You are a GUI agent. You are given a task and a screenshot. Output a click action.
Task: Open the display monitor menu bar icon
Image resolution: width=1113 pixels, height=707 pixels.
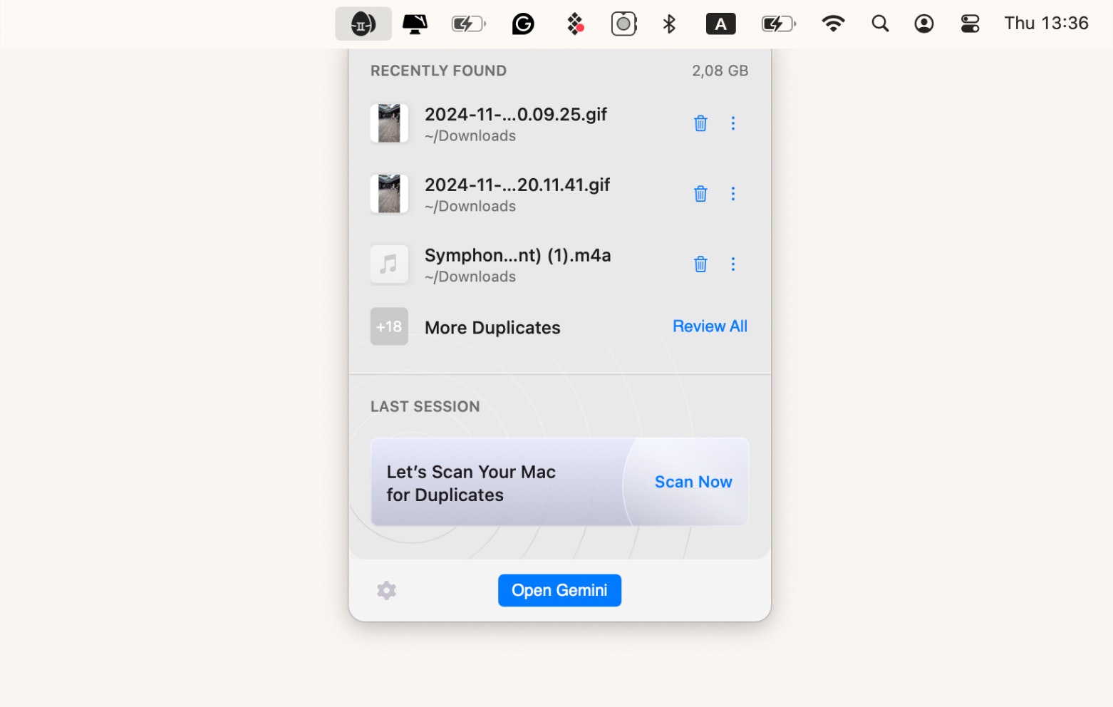415,24
